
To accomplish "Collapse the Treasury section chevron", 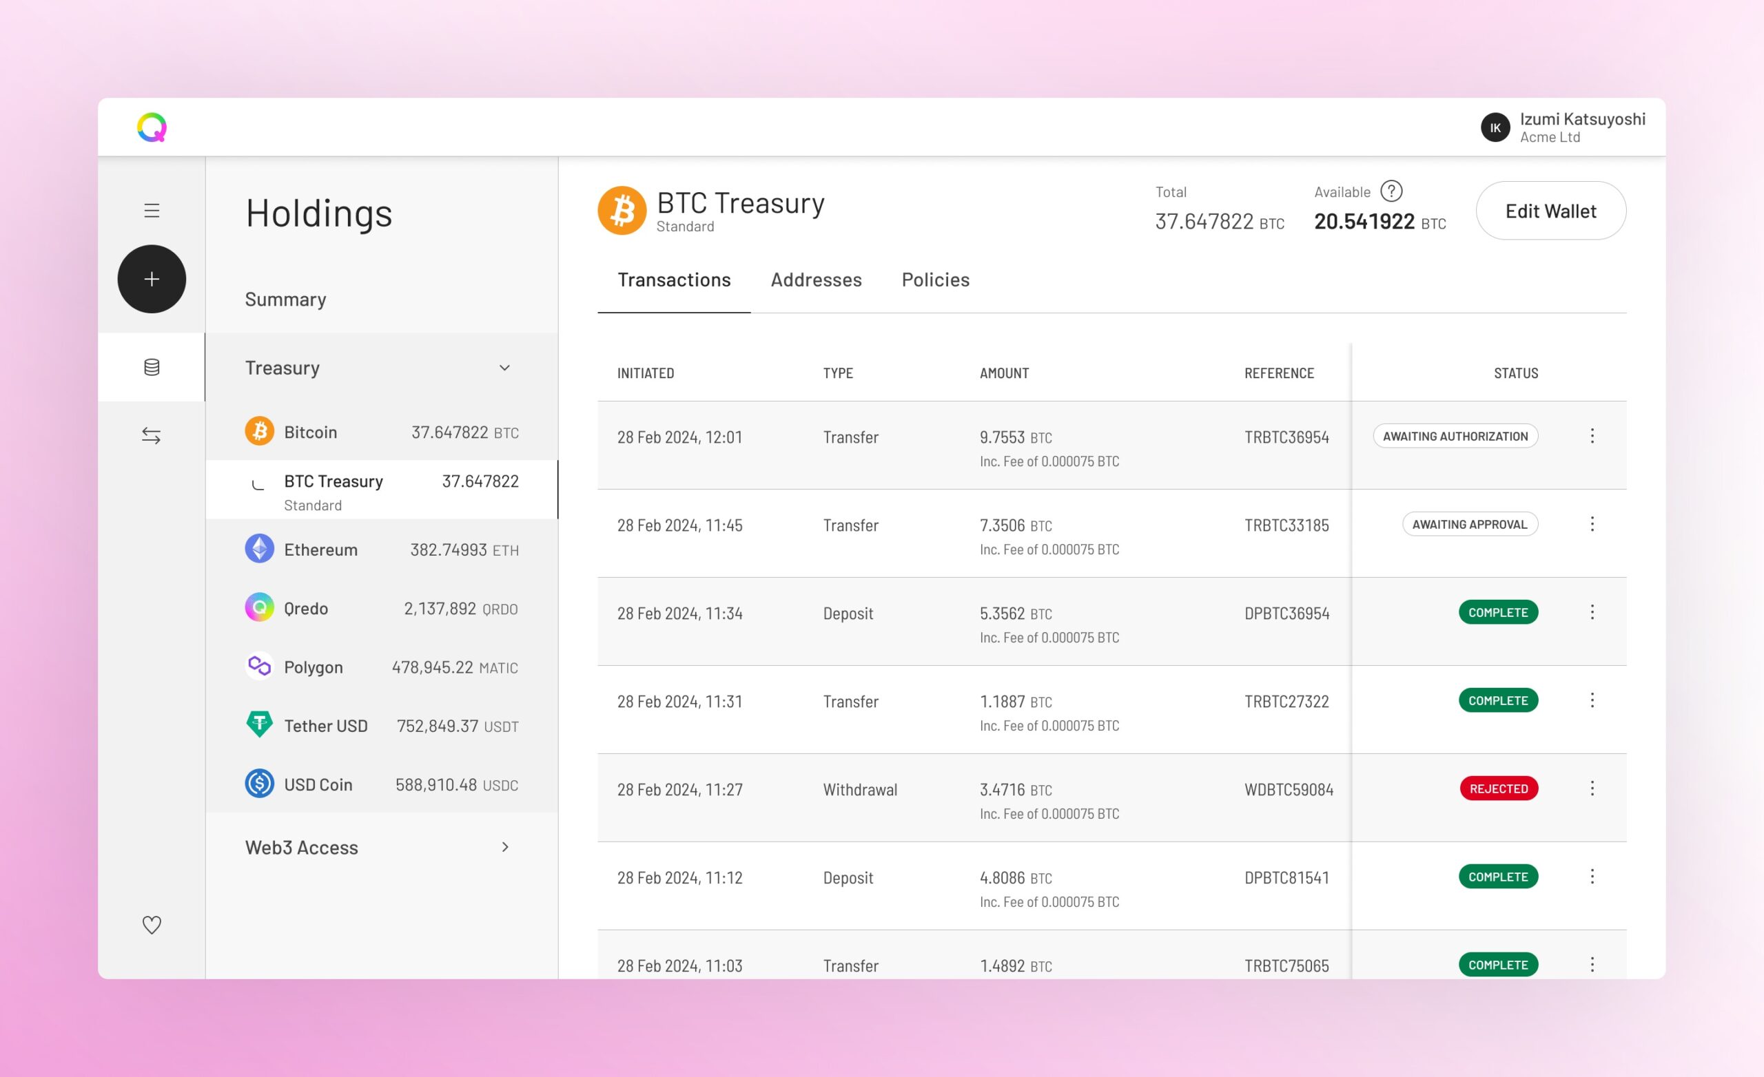I will [504, 368].
